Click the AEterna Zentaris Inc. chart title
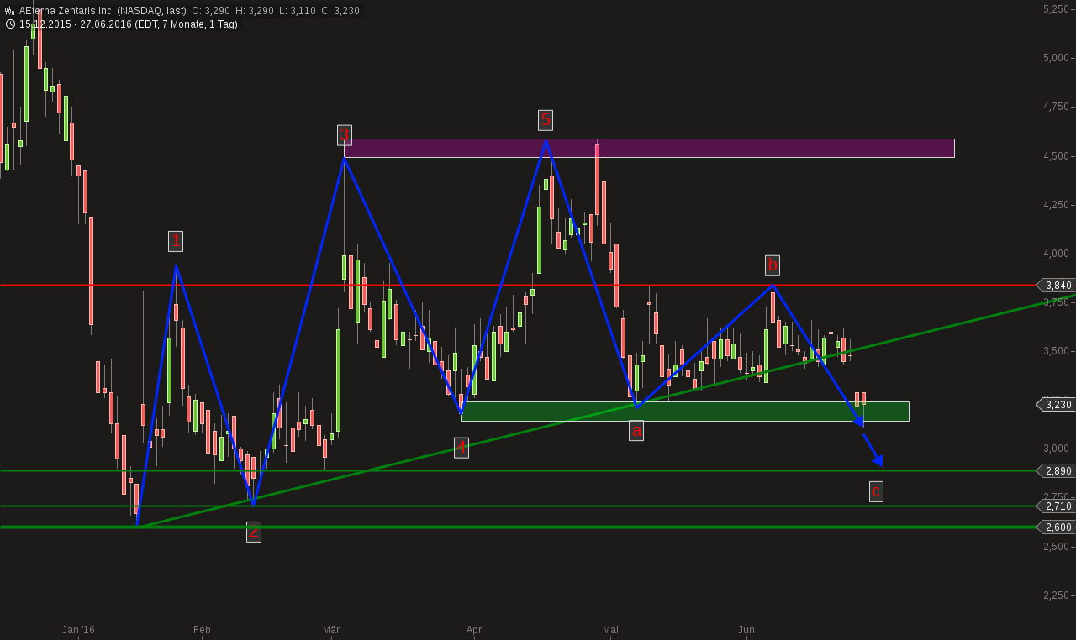 point(103,11)
